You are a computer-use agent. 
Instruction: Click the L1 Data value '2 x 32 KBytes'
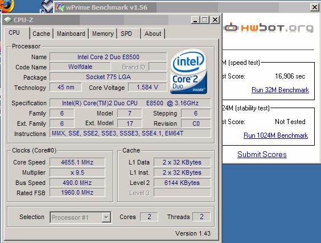[x=182, y=162]
